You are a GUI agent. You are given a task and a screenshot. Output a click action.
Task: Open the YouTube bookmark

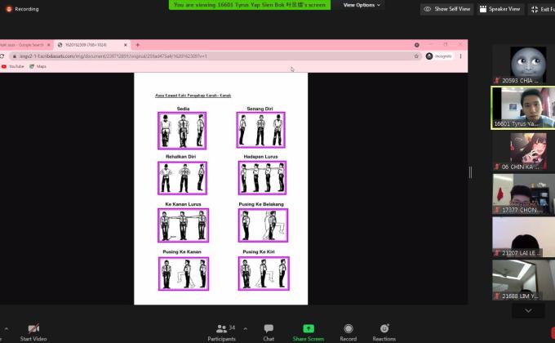[13, 66]
